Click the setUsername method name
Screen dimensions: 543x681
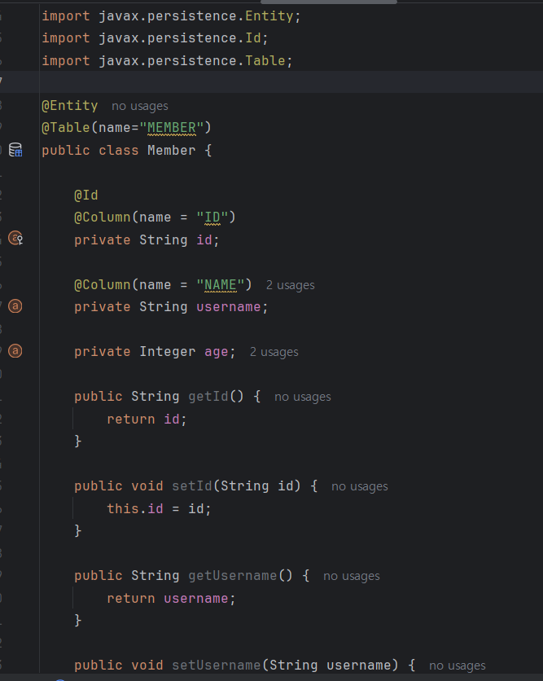(x=217, y=666)
